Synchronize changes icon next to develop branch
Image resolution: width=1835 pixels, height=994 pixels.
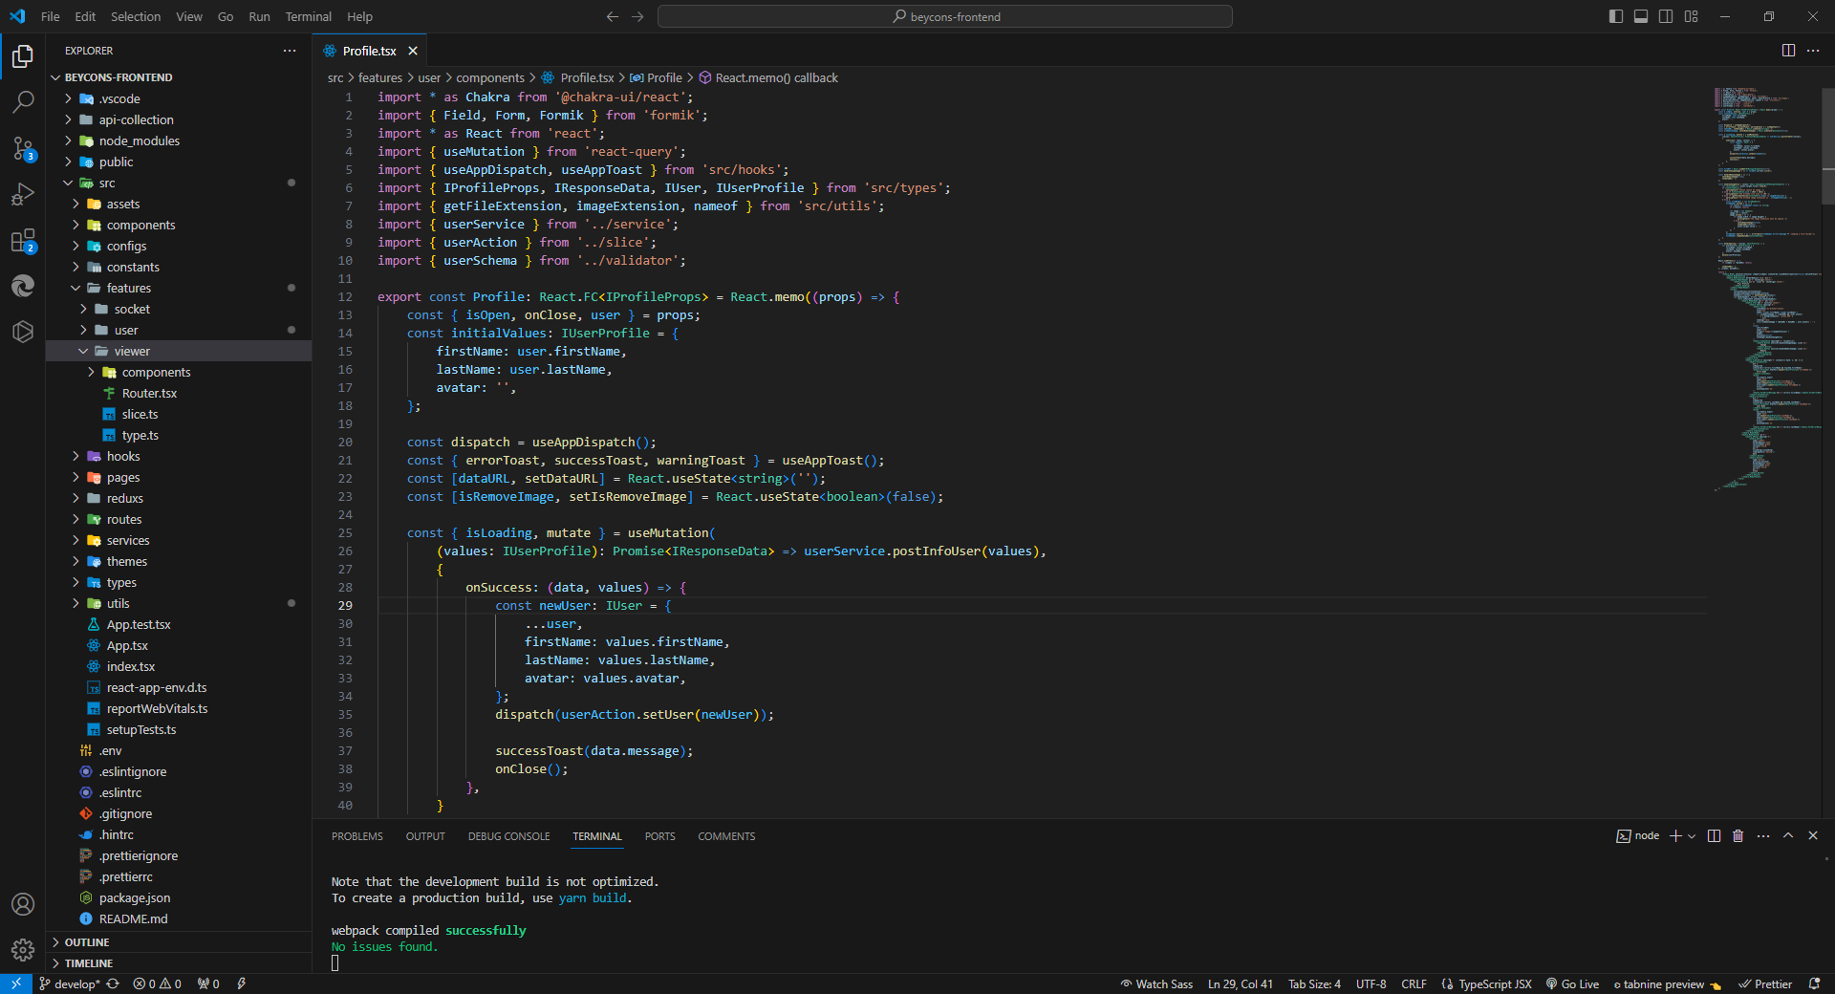113,983
